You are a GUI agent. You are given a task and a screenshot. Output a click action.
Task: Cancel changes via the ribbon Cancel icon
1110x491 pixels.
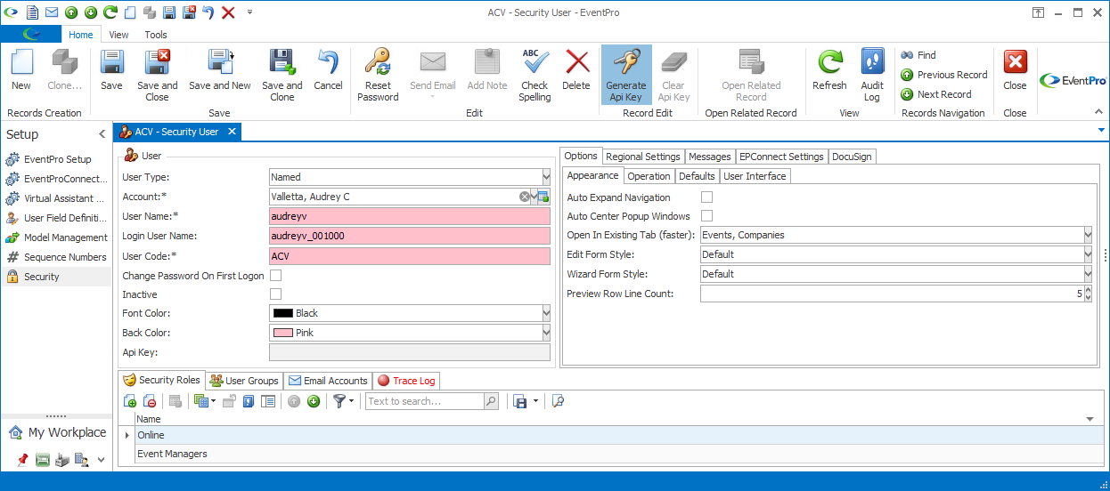[328, 62]
